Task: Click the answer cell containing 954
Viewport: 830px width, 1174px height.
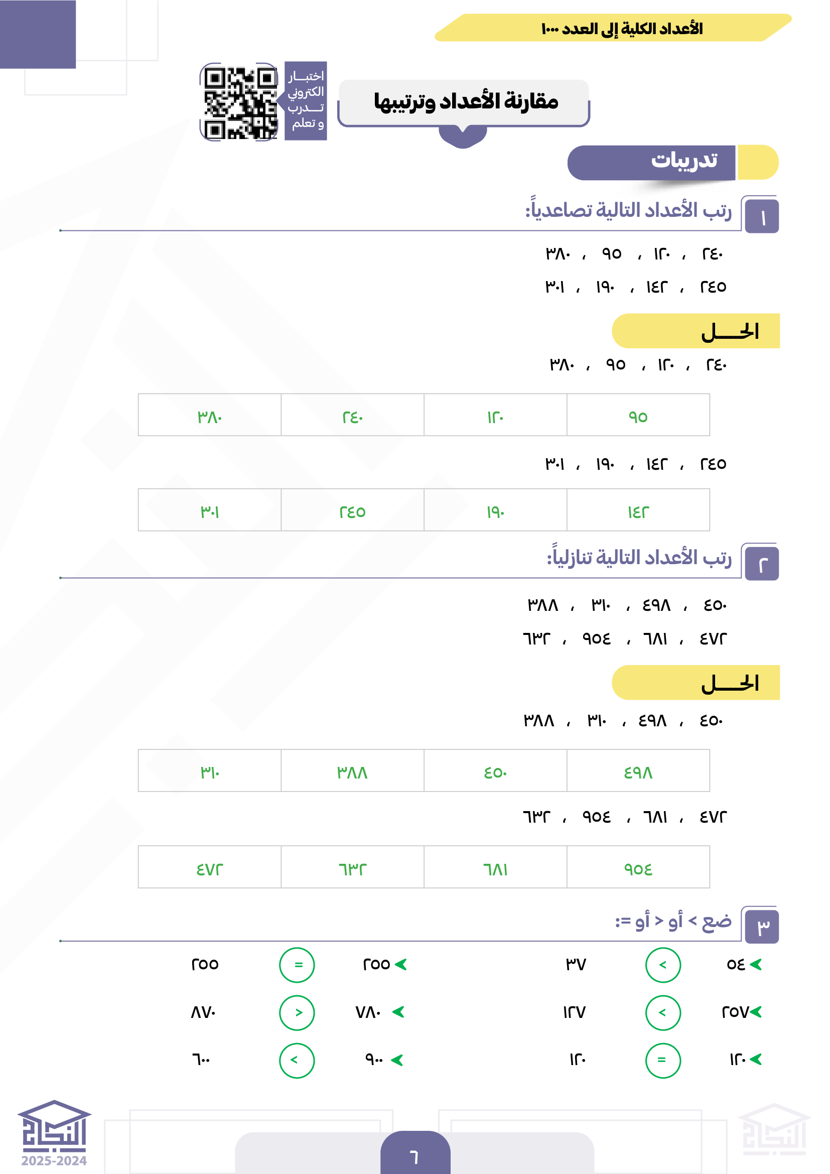Action: point(638,867)
